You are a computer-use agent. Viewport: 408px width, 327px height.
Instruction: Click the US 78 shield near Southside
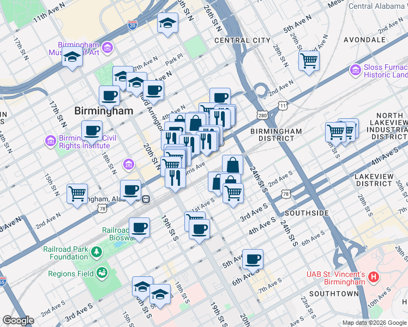(x=286, y=194)
